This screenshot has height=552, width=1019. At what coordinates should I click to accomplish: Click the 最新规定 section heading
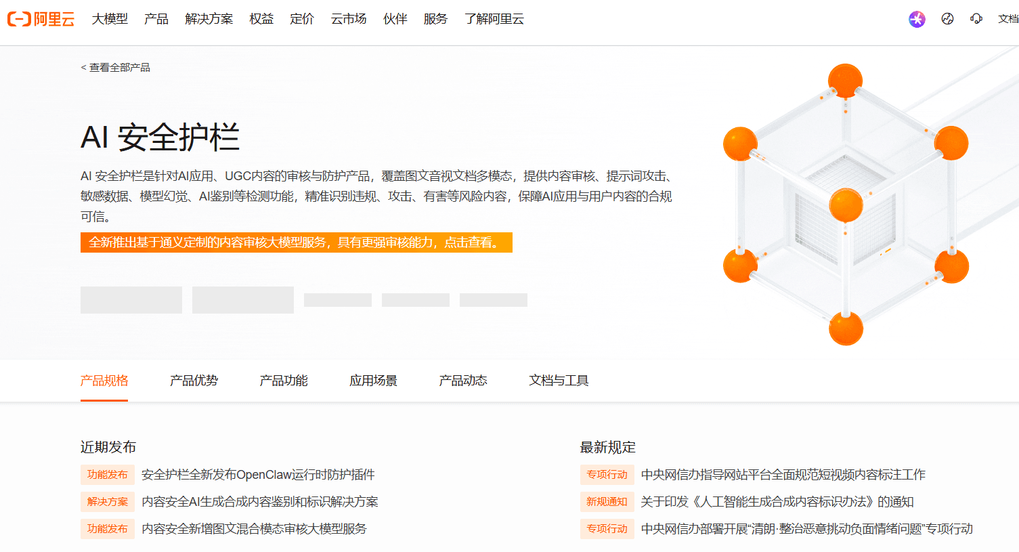pyautogui.click(x=608, y=447)
